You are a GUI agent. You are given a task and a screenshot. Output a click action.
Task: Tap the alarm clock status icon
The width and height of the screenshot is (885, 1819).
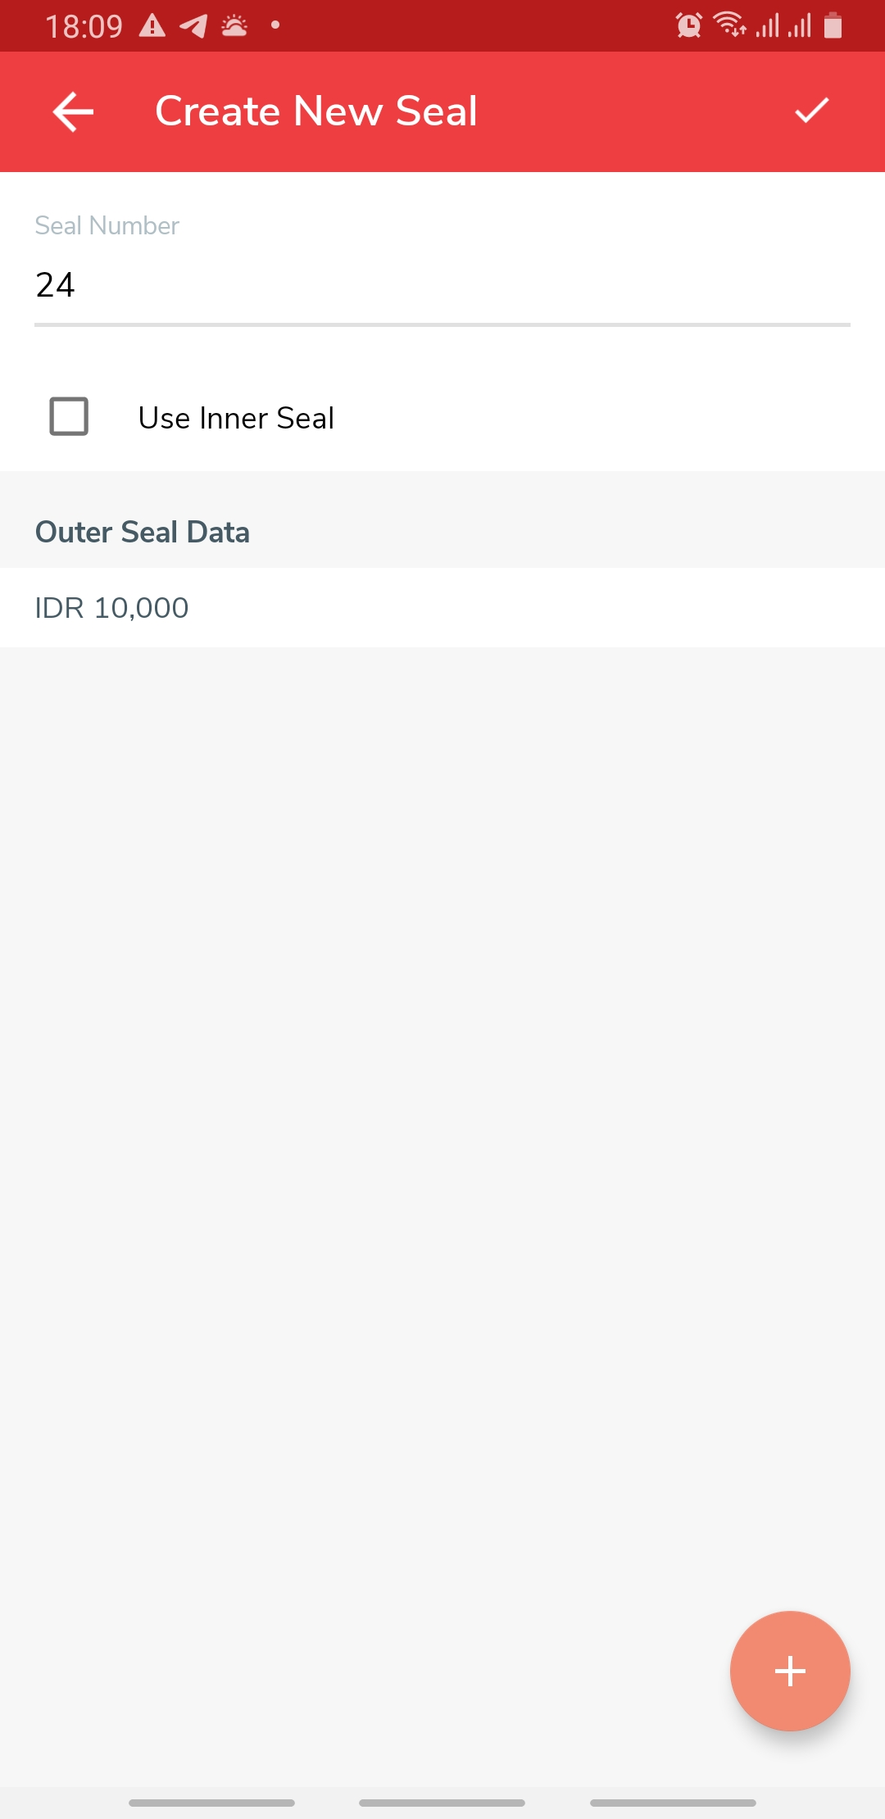(x=688, y=25)
